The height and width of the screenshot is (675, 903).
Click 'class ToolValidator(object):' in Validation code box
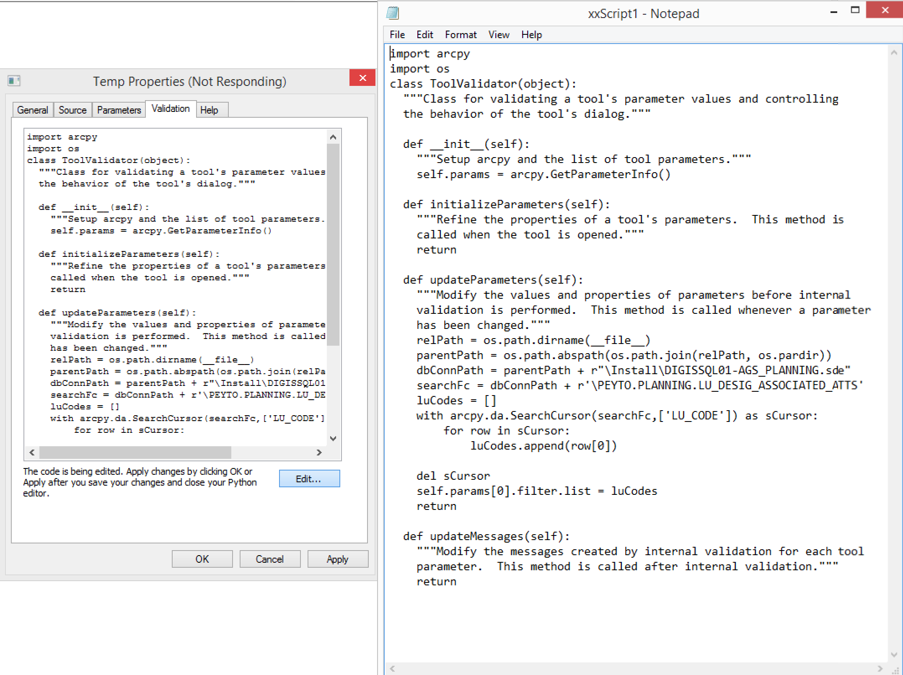(109, 160)
